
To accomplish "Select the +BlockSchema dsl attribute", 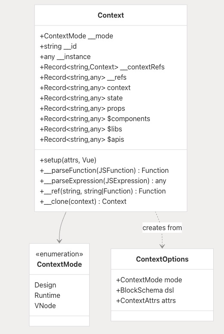I will [x=145, y=290].
